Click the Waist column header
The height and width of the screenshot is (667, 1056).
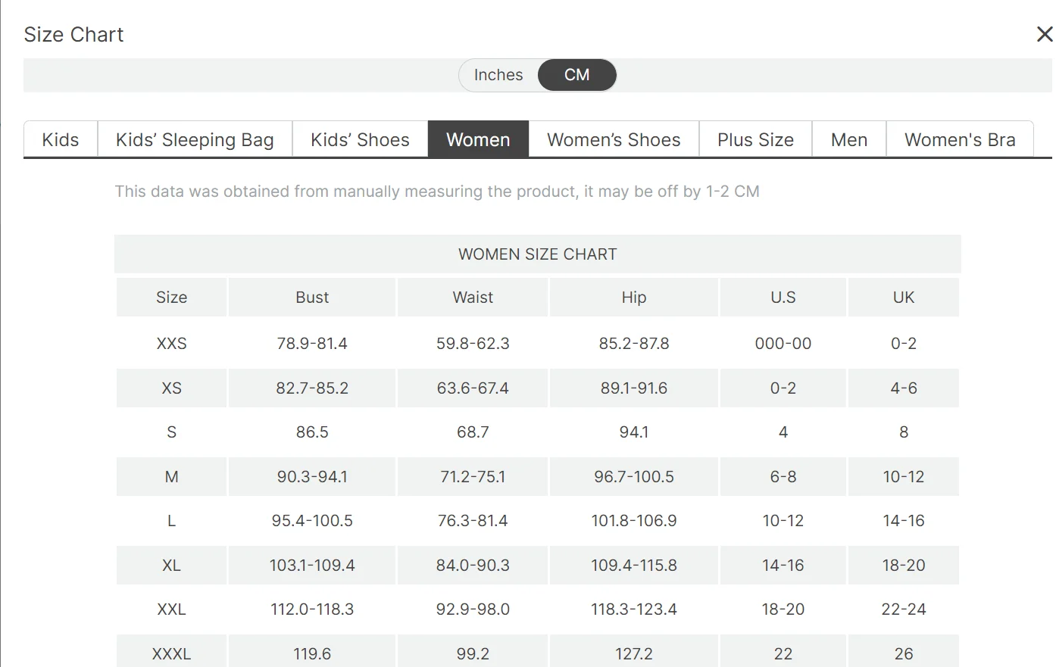click(473, 298)
